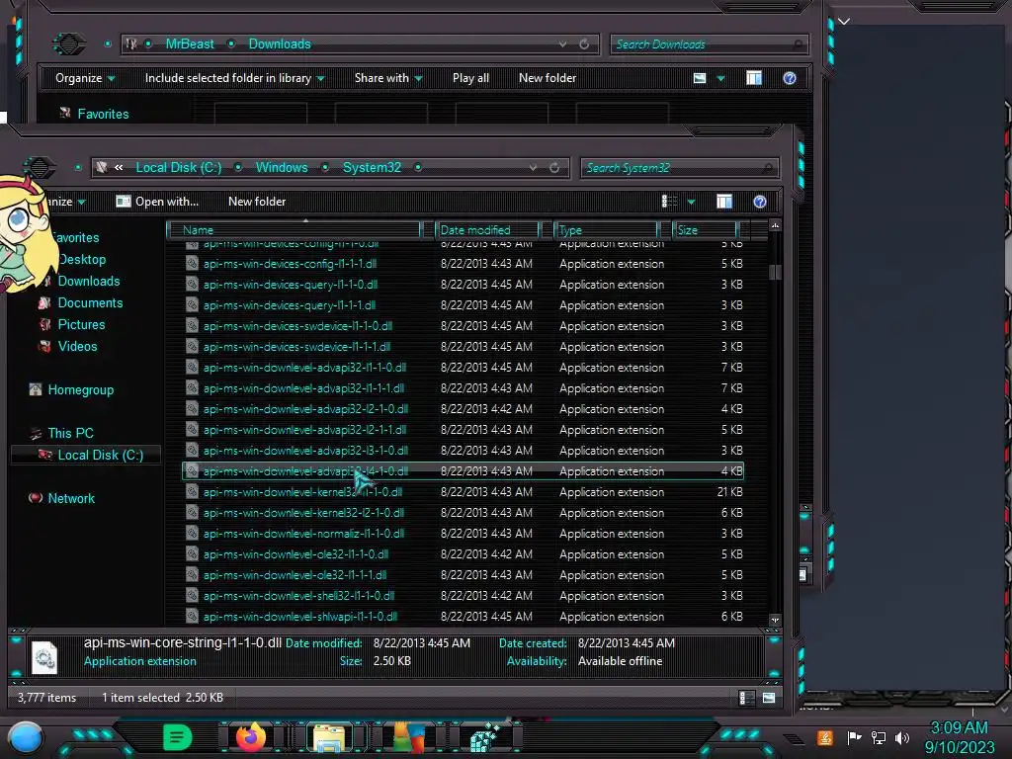The height and width of the screenshot is (759, 1012).
Task: Click the file list scroll-up arrow
Action: click(775, 225)
